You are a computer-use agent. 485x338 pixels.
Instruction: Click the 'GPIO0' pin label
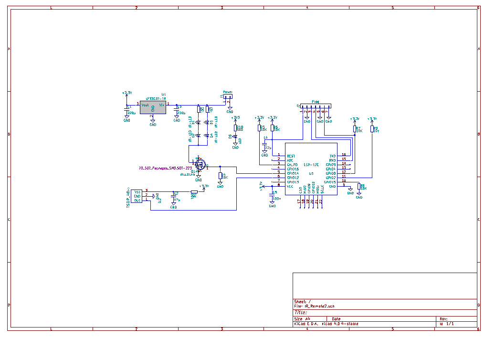click(x=331, y=173)
